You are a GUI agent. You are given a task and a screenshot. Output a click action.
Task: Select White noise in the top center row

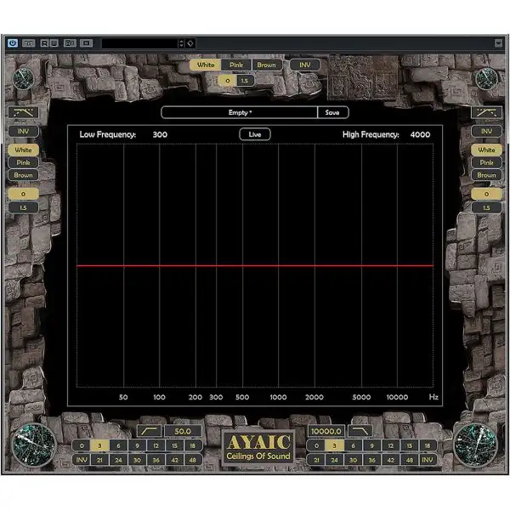tap(206, 65)
